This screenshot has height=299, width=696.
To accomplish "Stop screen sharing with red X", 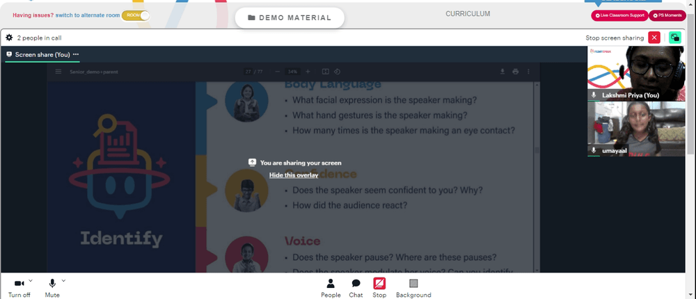I will click(x=654, y=38).
